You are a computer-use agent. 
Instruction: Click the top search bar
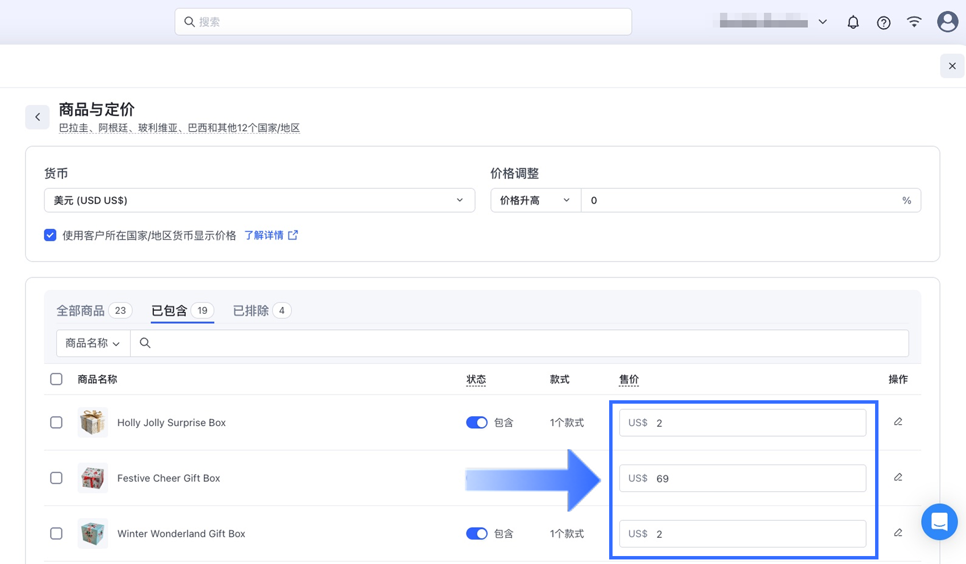(403, 22)
